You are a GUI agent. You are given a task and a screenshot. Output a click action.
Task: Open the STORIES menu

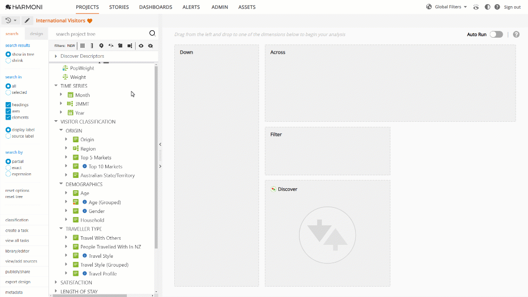(x=119, y=7)
